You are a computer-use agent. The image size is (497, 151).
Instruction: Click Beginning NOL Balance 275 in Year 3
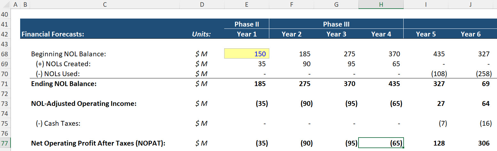click(349, 54)
